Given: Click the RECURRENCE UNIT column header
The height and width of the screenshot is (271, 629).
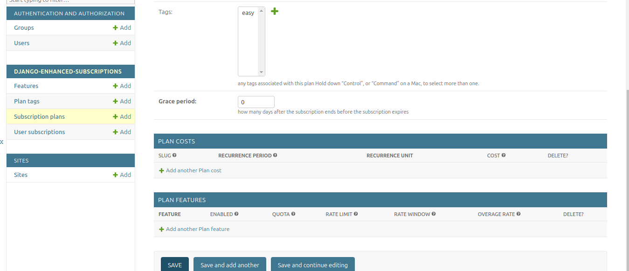Looking at the screenshot, I should click(390, 156).
